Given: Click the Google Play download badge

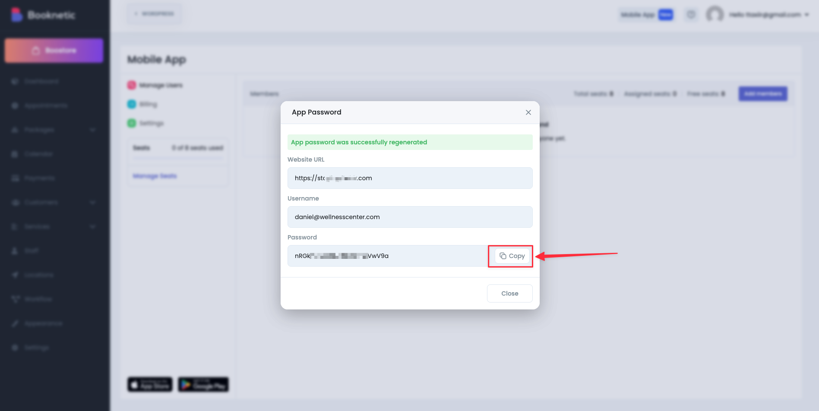Looking at the screenshot, I should coord(203,384).
